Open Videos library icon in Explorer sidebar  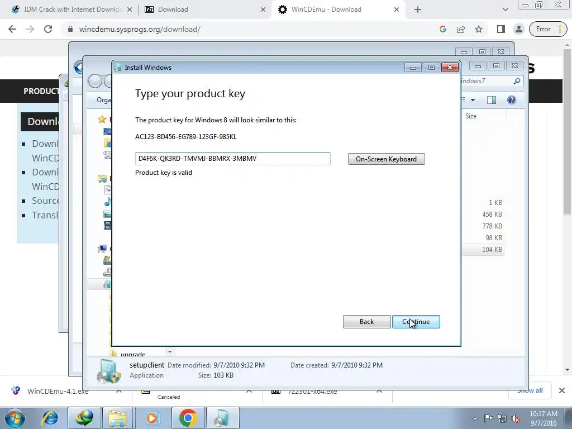pyautogui.click(x=108, y=225)
